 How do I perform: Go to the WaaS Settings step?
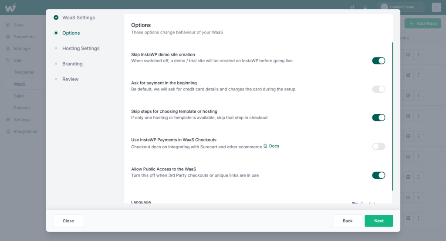(74, 18)
